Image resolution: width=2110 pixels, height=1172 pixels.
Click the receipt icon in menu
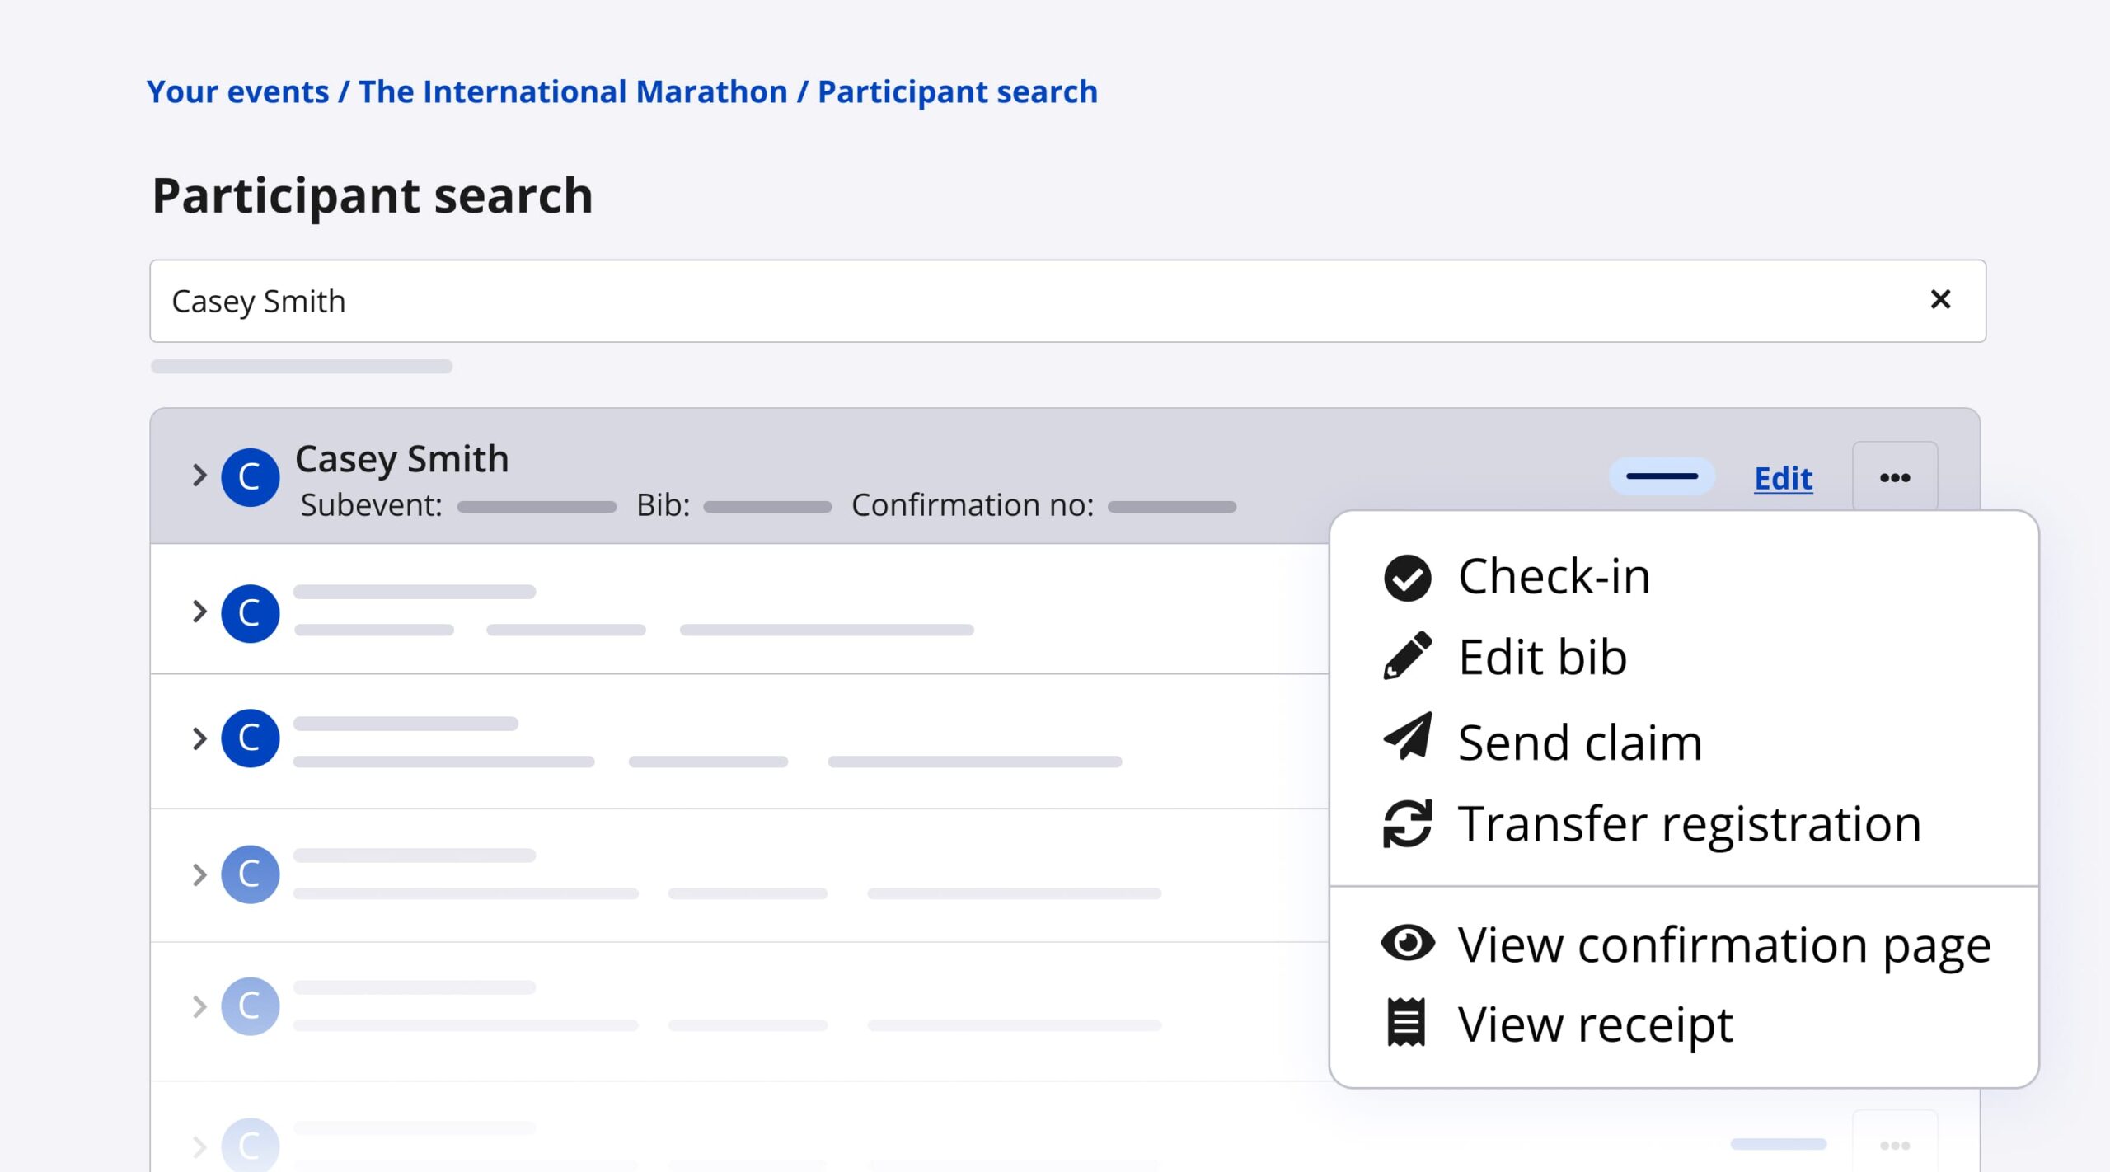(x=1406, y=1022)
